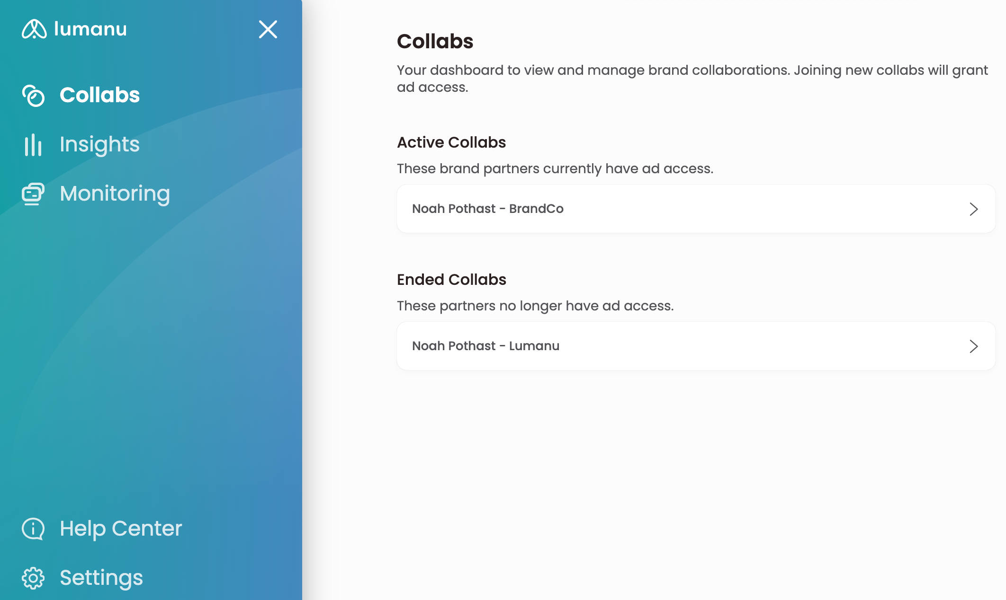The height and width of the screenshot is (600, 1006).
Task: Click the Settings gear icon
Action: 33,578
